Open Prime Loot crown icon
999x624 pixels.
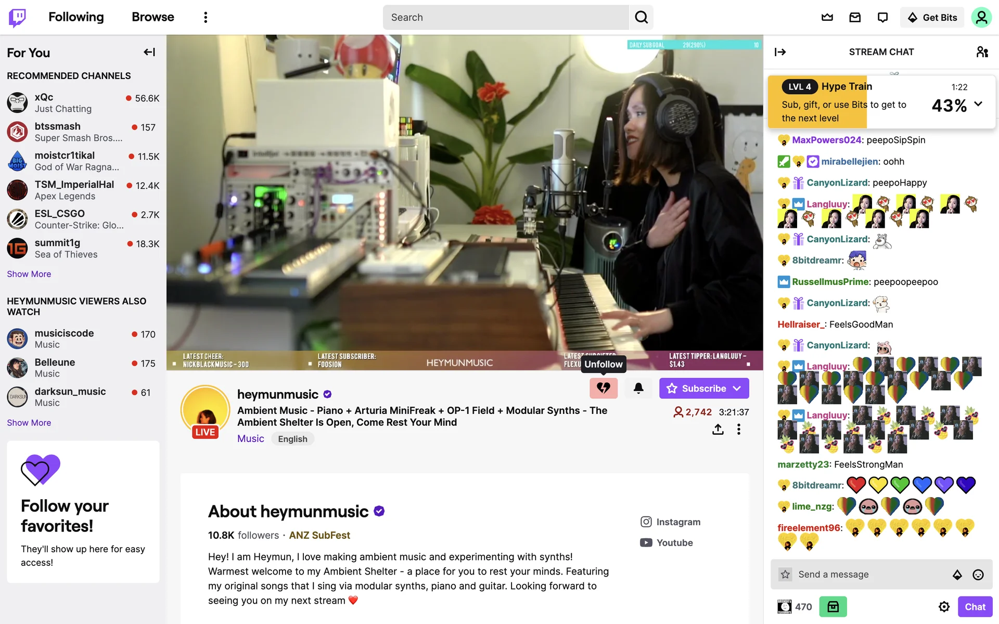(x=827, y=17)
